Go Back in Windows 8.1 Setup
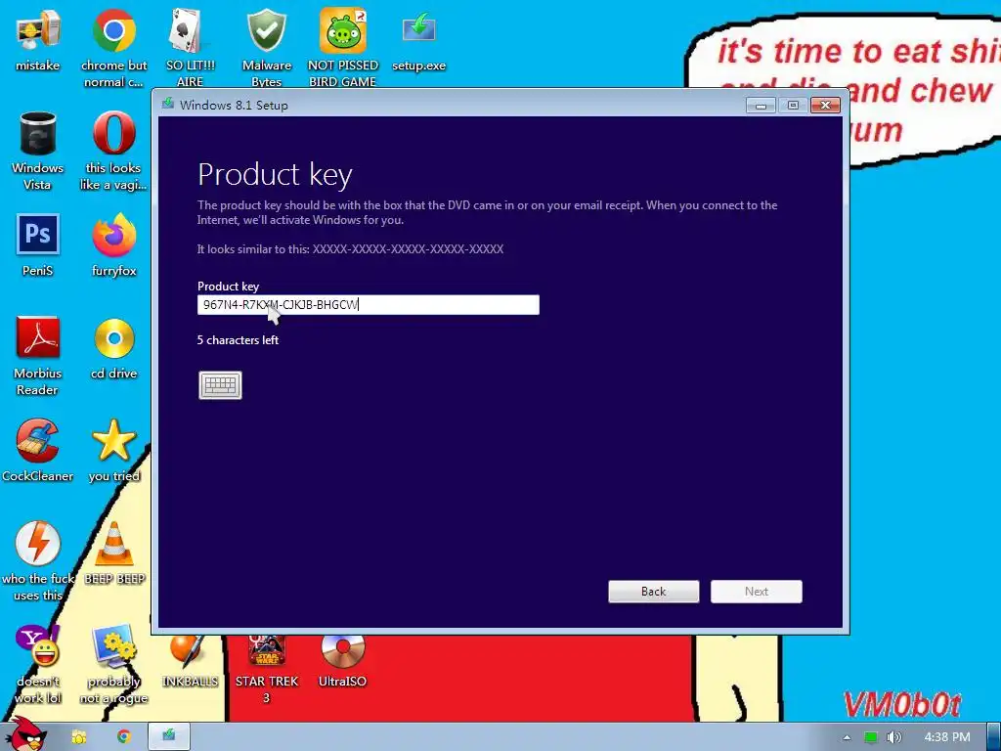Screen dimensions: 1001x751 (654, 592)
